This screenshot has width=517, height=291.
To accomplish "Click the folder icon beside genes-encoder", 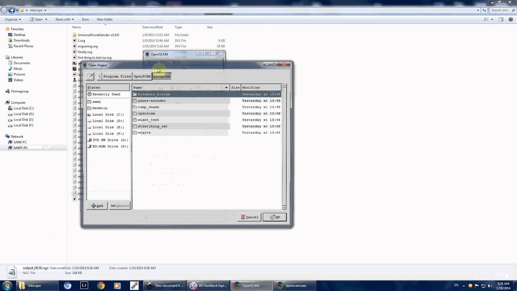I will (x=135, y=101).
